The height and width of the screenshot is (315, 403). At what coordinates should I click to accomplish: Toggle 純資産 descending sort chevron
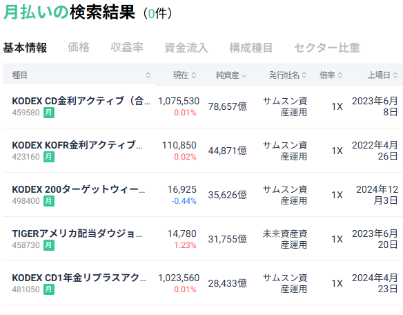coord(244,76)
